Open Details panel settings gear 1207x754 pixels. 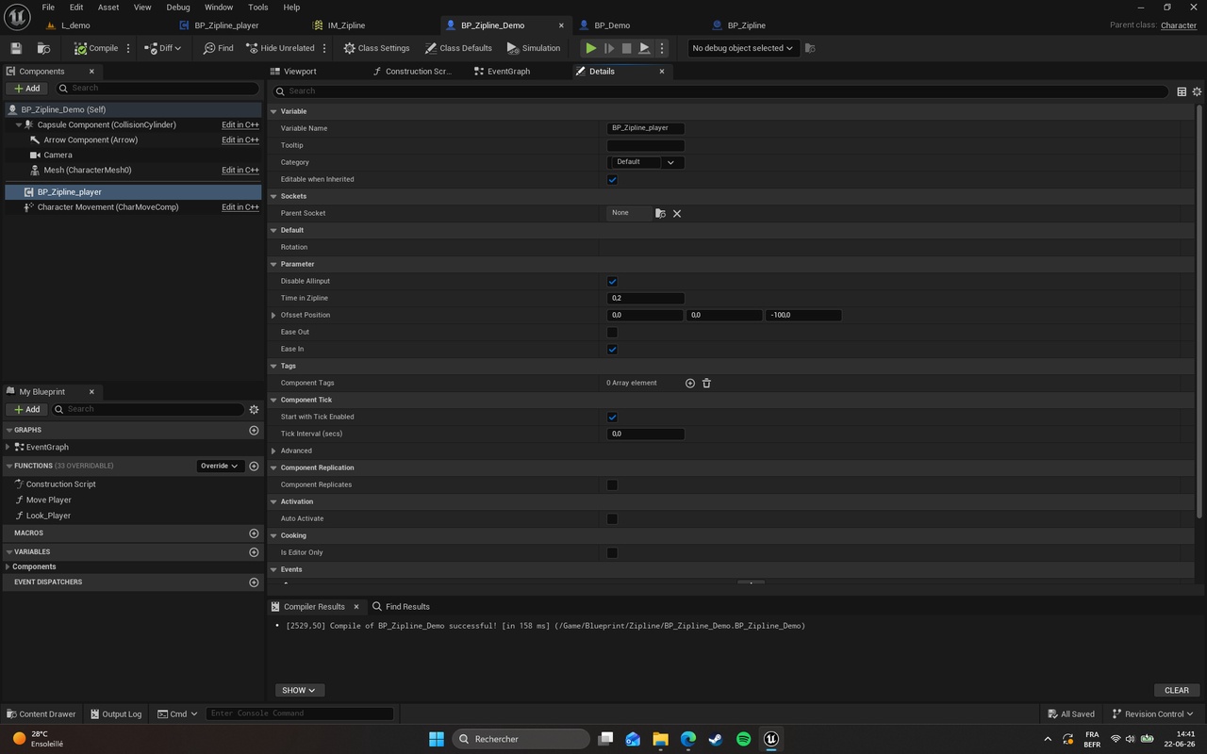coord(1197,91)
